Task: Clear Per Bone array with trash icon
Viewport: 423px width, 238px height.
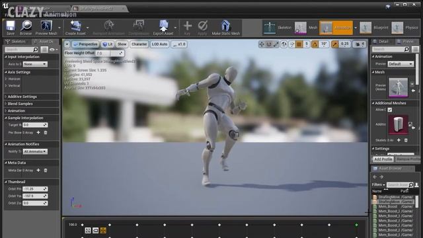Action: [x=46, y=132]
